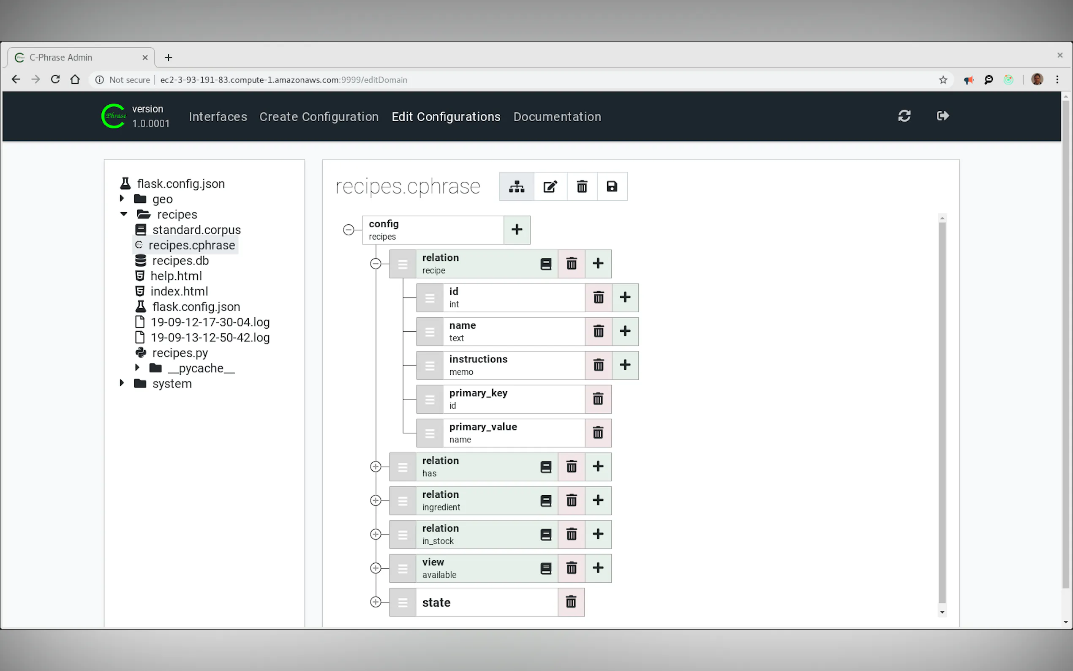Delete the recipes.cphrase file via toolbar trash

click(x=582, y=187)
